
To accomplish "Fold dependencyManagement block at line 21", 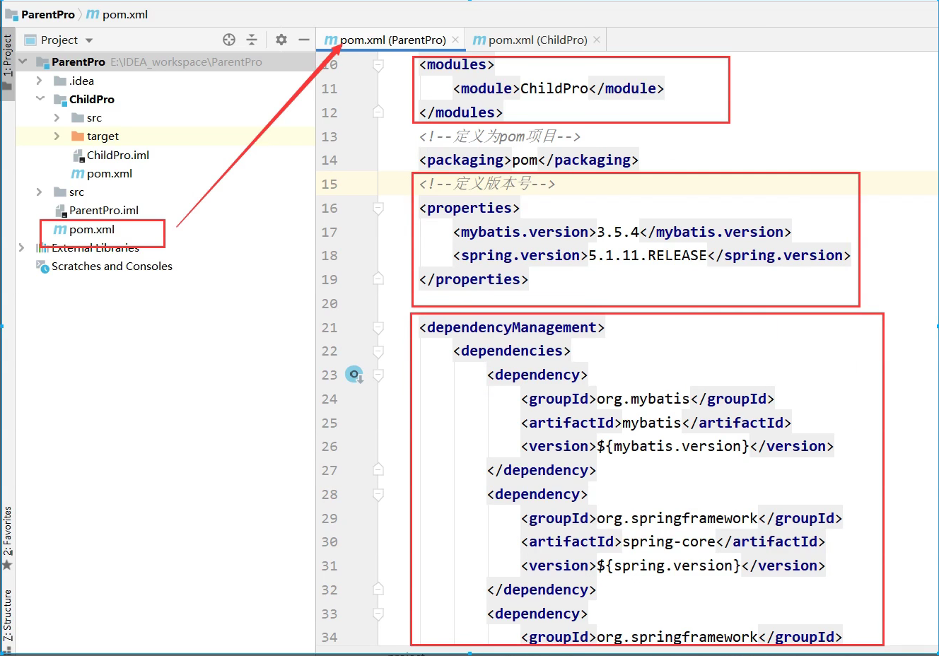I will point(378,327).
